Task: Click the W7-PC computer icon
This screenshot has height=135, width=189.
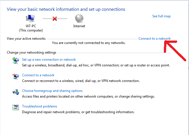Action: pyautogui.click(x=30, y=18)
